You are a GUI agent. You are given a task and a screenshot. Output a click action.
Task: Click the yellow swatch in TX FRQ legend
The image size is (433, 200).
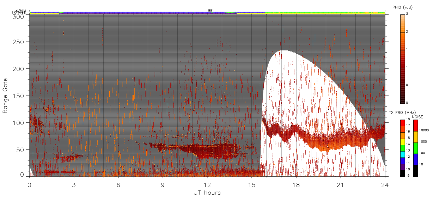coord(403,142)
